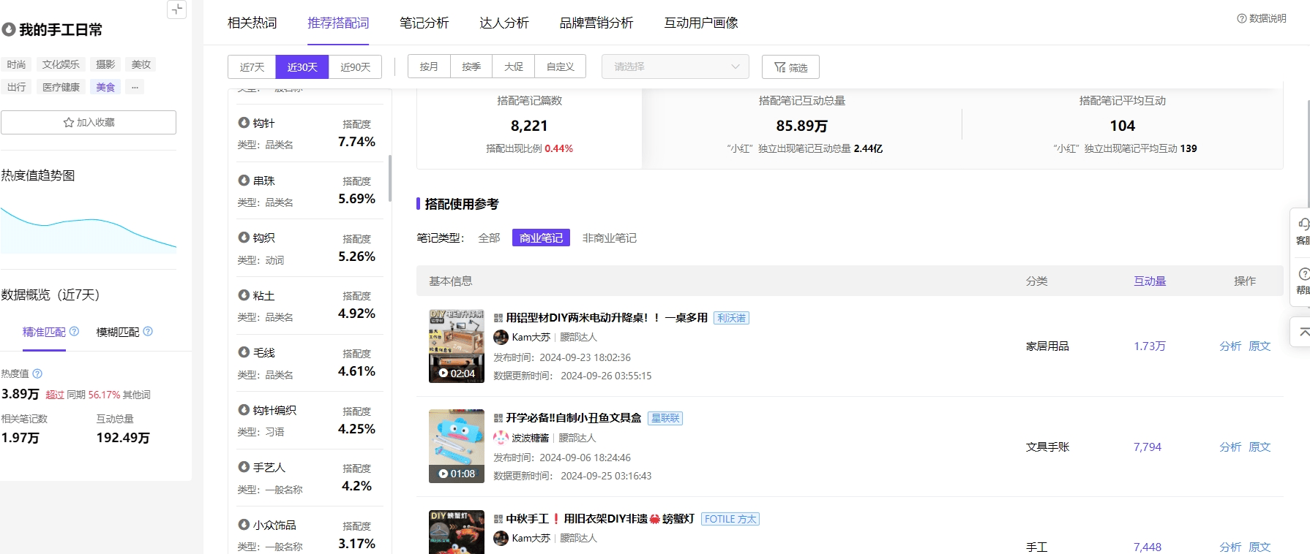This screenshot has height=554, width=1310.
Task: Switch to 笔记分析 tab
Action: (x=424, y=23)
